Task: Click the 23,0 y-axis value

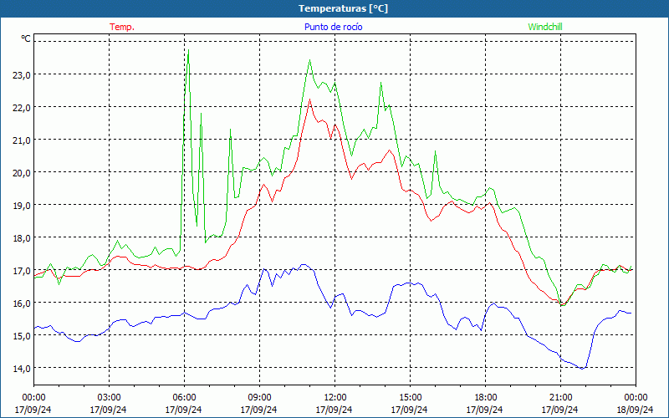Action: (x=22, y=75)
